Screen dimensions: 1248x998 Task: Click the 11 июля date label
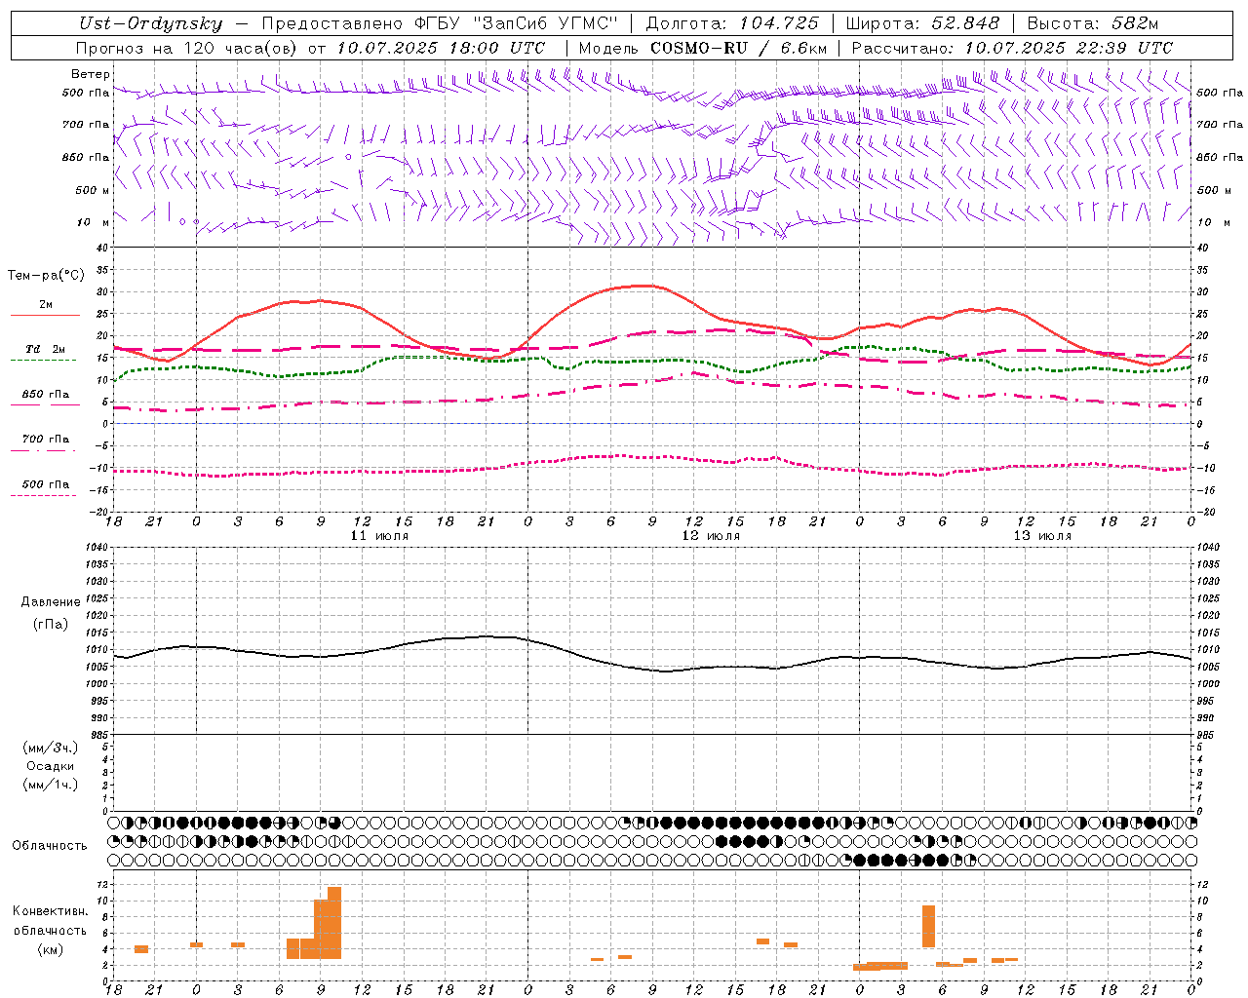[x=379, y=536]
